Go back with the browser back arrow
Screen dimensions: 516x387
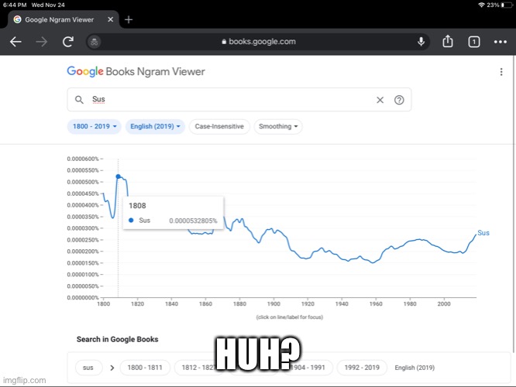[x=15, y=42]
